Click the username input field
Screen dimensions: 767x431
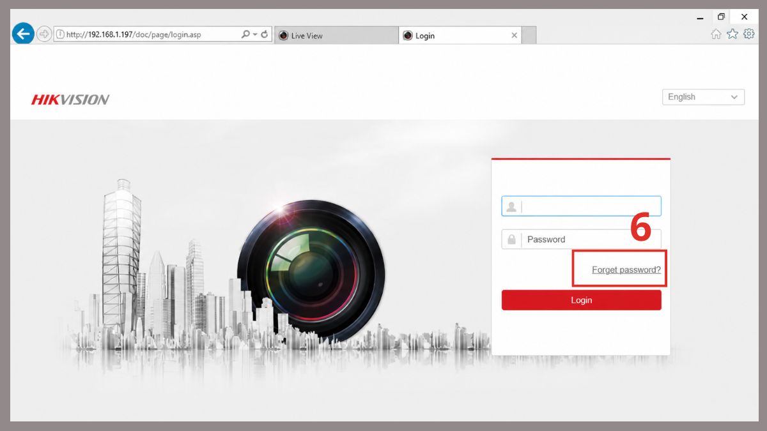(x=581, y=206)
